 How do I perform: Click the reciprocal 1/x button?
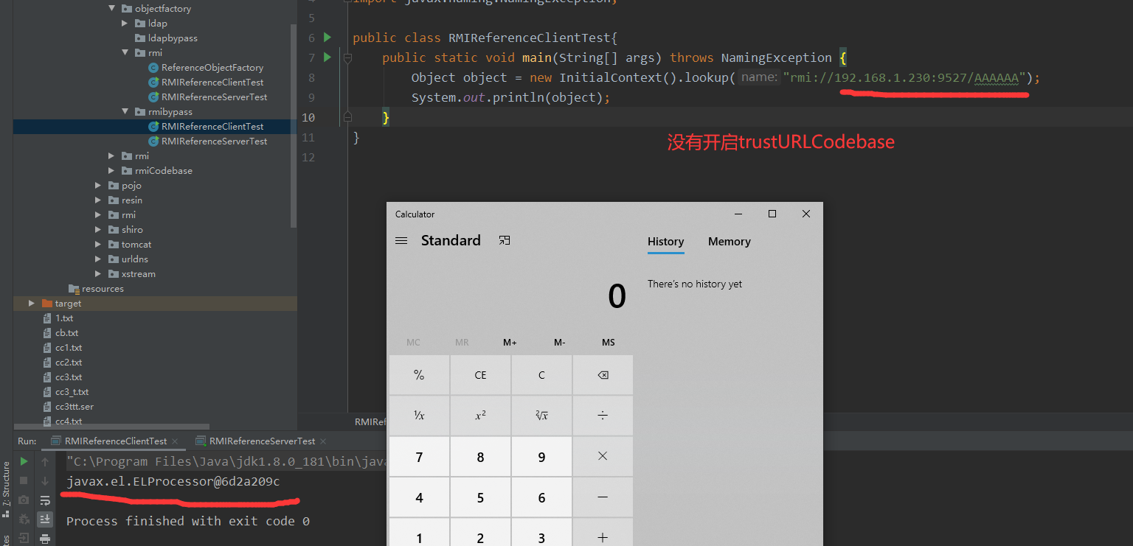click(x=419, y=416)
